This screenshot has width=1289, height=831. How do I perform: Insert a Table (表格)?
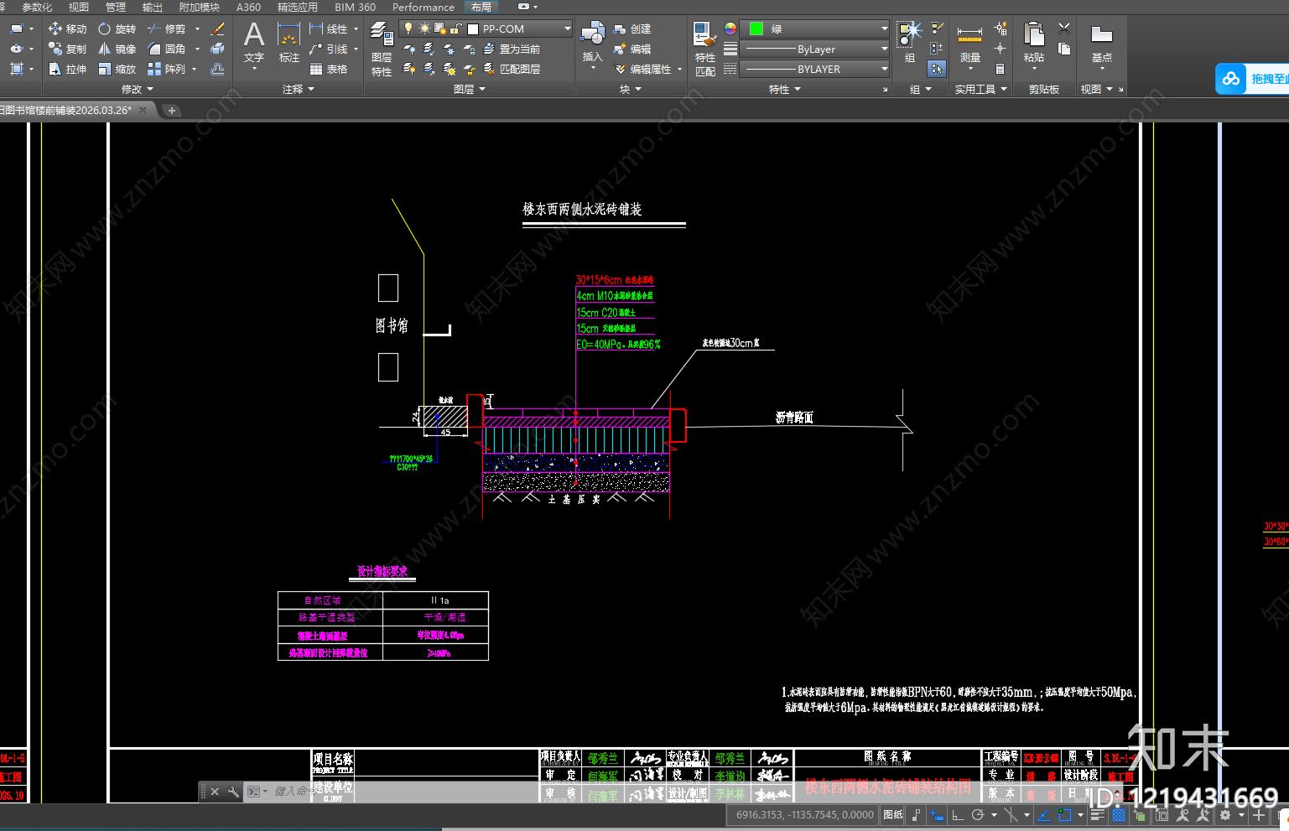[328, 69]
